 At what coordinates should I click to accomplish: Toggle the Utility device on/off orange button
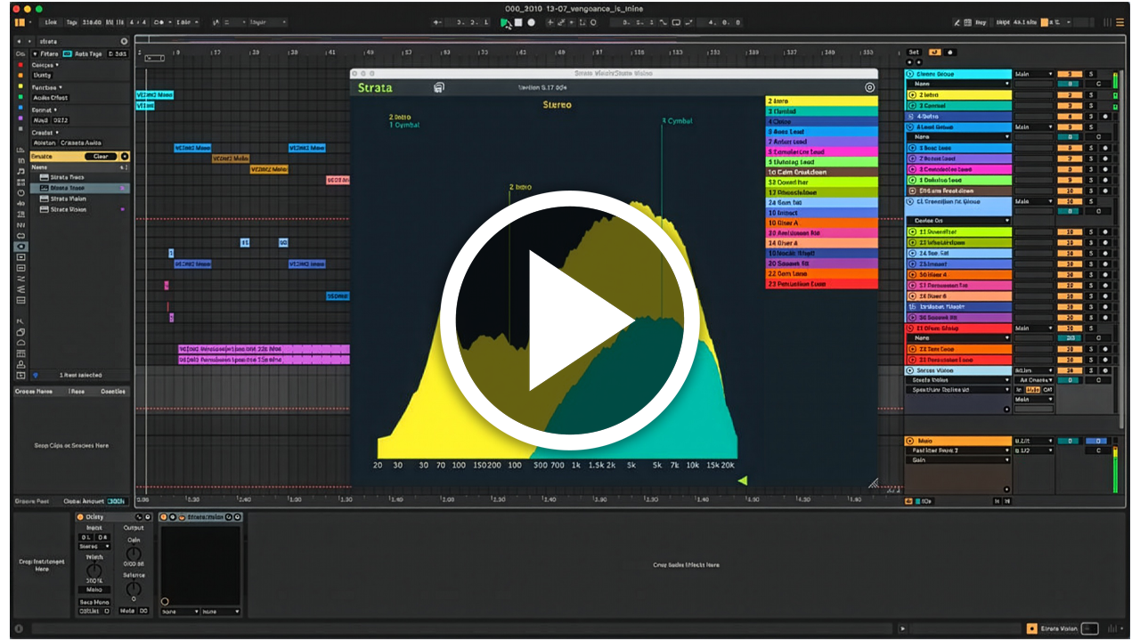pos(80,516)
